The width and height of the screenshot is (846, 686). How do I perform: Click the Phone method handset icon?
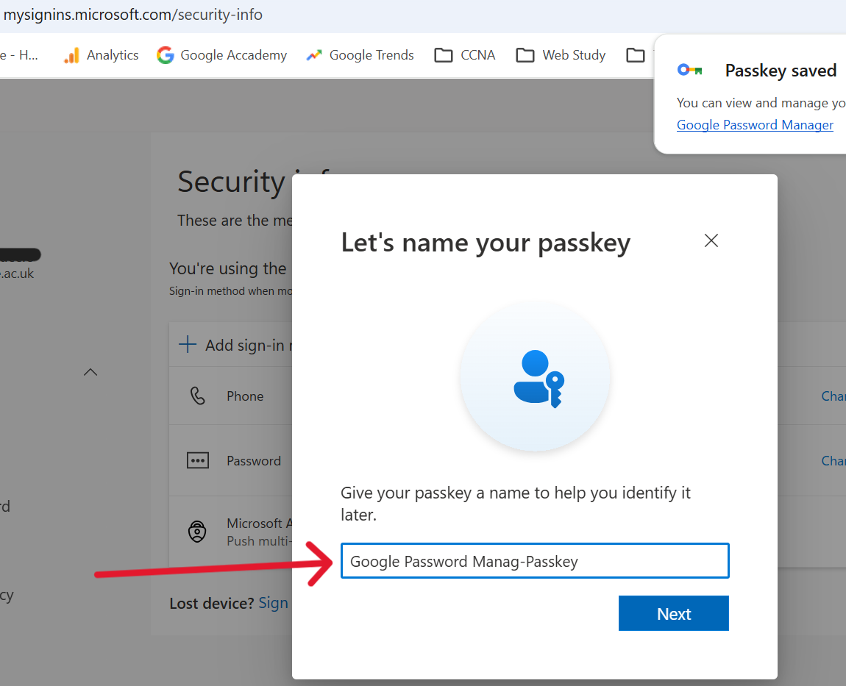(197, 396)
